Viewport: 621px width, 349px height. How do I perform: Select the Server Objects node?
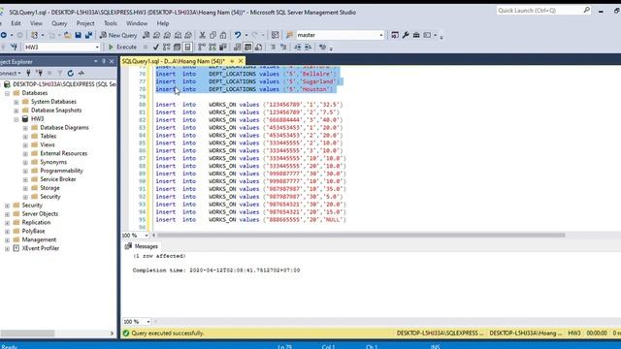click(x=40, y=213)
